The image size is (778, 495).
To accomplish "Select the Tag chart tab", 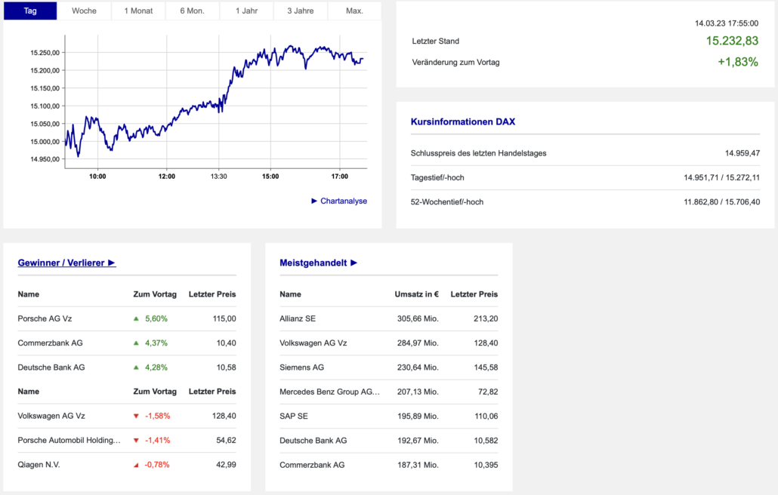I will coord(30,11).
